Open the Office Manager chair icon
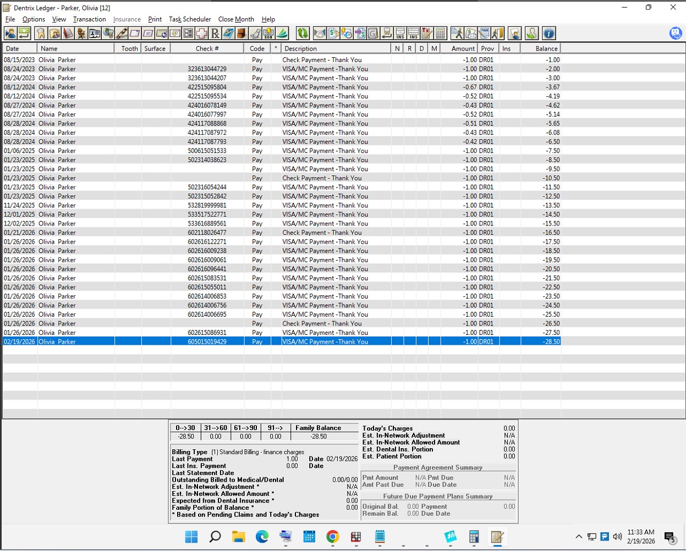686x551 pixels. [x=81, y=34]
